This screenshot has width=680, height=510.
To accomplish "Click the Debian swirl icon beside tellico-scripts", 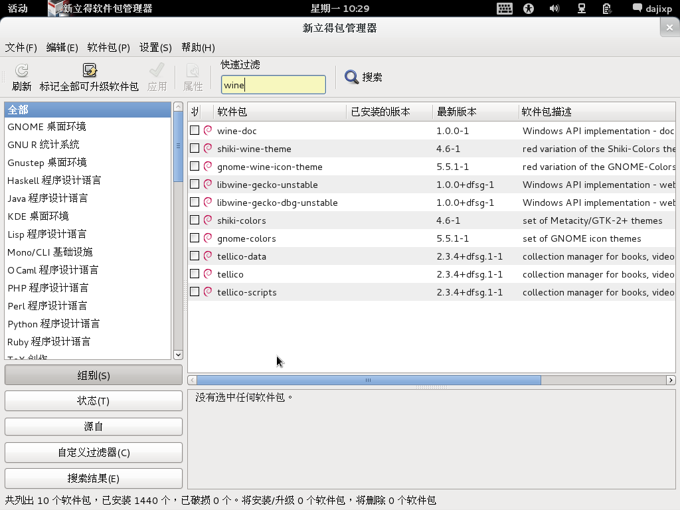I will click(x=208, y=292).
